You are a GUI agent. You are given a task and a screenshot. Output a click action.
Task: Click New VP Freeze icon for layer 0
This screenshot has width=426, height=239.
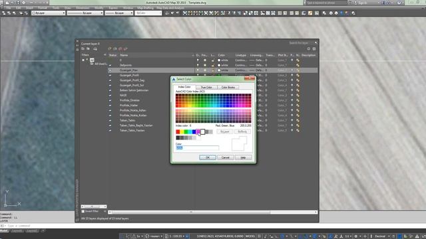coord(298,60)
